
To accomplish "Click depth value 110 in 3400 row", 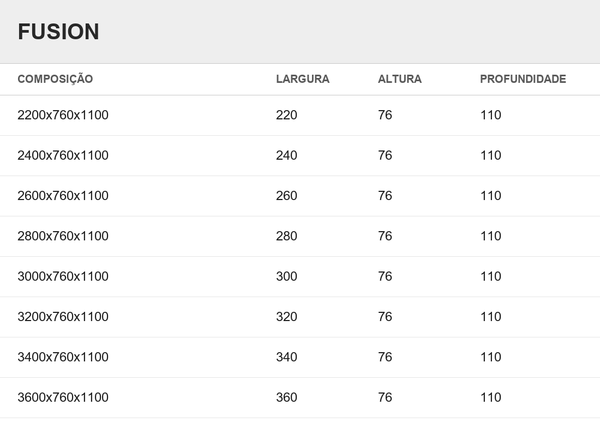I will point(490,357).
